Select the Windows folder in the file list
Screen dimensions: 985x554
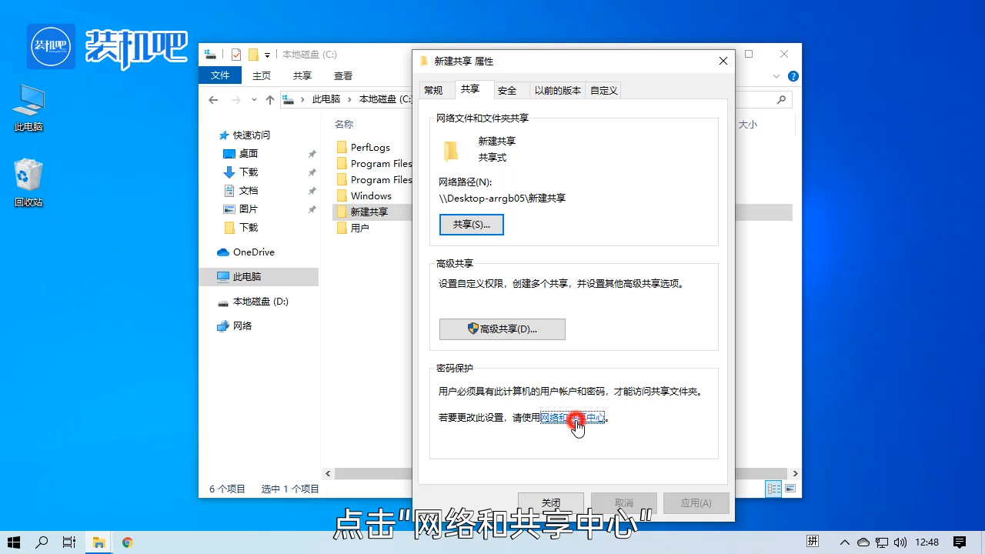click(370, 195)
